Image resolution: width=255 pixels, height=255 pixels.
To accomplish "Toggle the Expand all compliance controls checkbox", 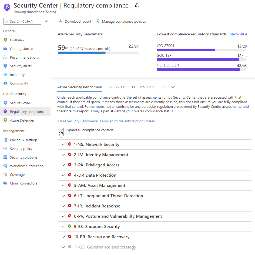I will [x=61, y=130].
